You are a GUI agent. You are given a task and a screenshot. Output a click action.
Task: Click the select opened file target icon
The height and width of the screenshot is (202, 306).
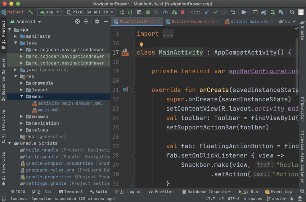[x=77, y=22]
